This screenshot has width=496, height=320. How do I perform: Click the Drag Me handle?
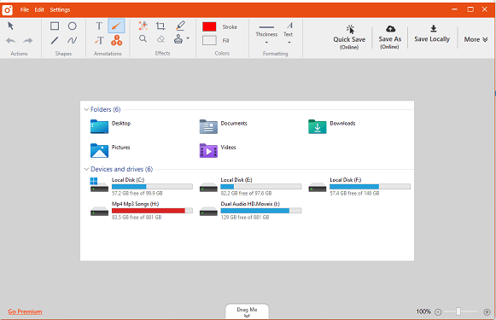[x=247, y=311]
